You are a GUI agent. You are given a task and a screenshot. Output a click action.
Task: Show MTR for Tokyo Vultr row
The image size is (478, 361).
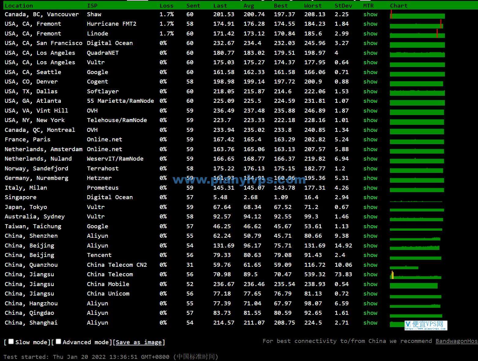point(370,207)
